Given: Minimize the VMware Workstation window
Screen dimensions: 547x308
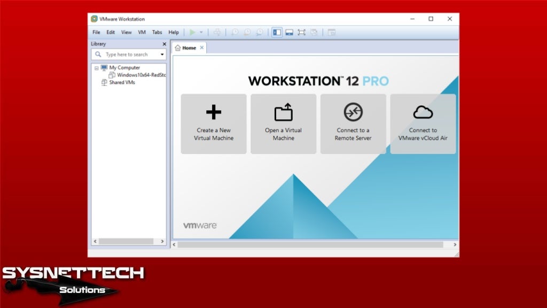Looking at the screenshot, I should (x=412, y=19).
